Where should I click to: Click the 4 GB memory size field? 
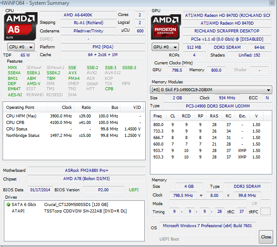point(189,187)
